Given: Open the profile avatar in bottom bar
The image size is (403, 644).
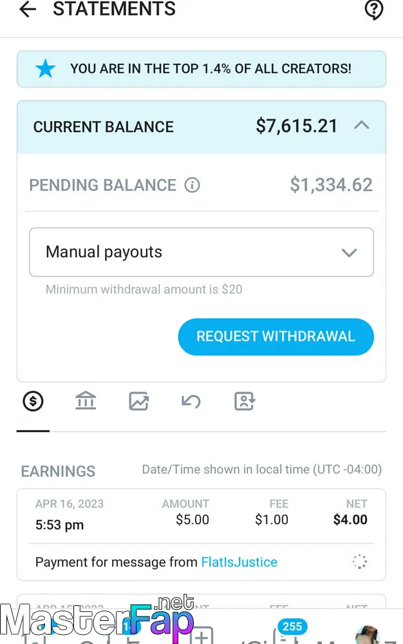Looking at the screenshot, I should tap(367, 634).
